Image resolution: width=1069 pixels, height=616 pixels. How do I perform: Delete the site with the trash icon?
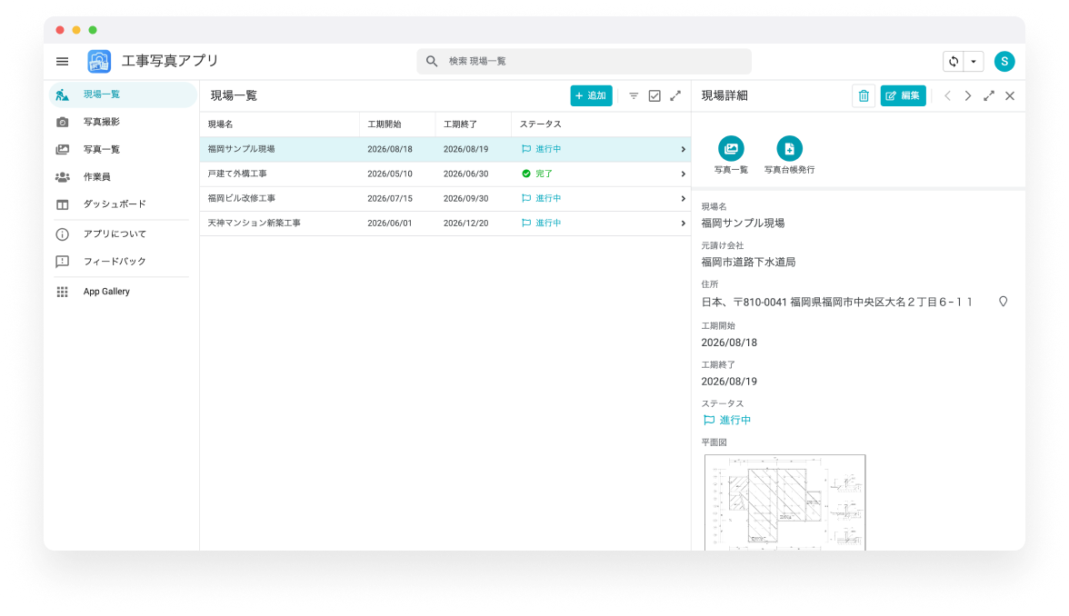(x=864, y=96)
